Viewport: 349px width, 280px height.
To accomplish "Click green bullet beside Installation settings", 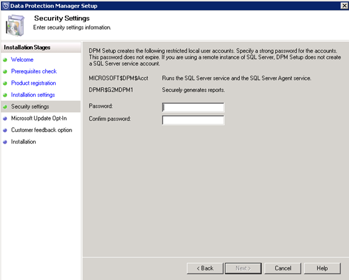I will [5, 95].
